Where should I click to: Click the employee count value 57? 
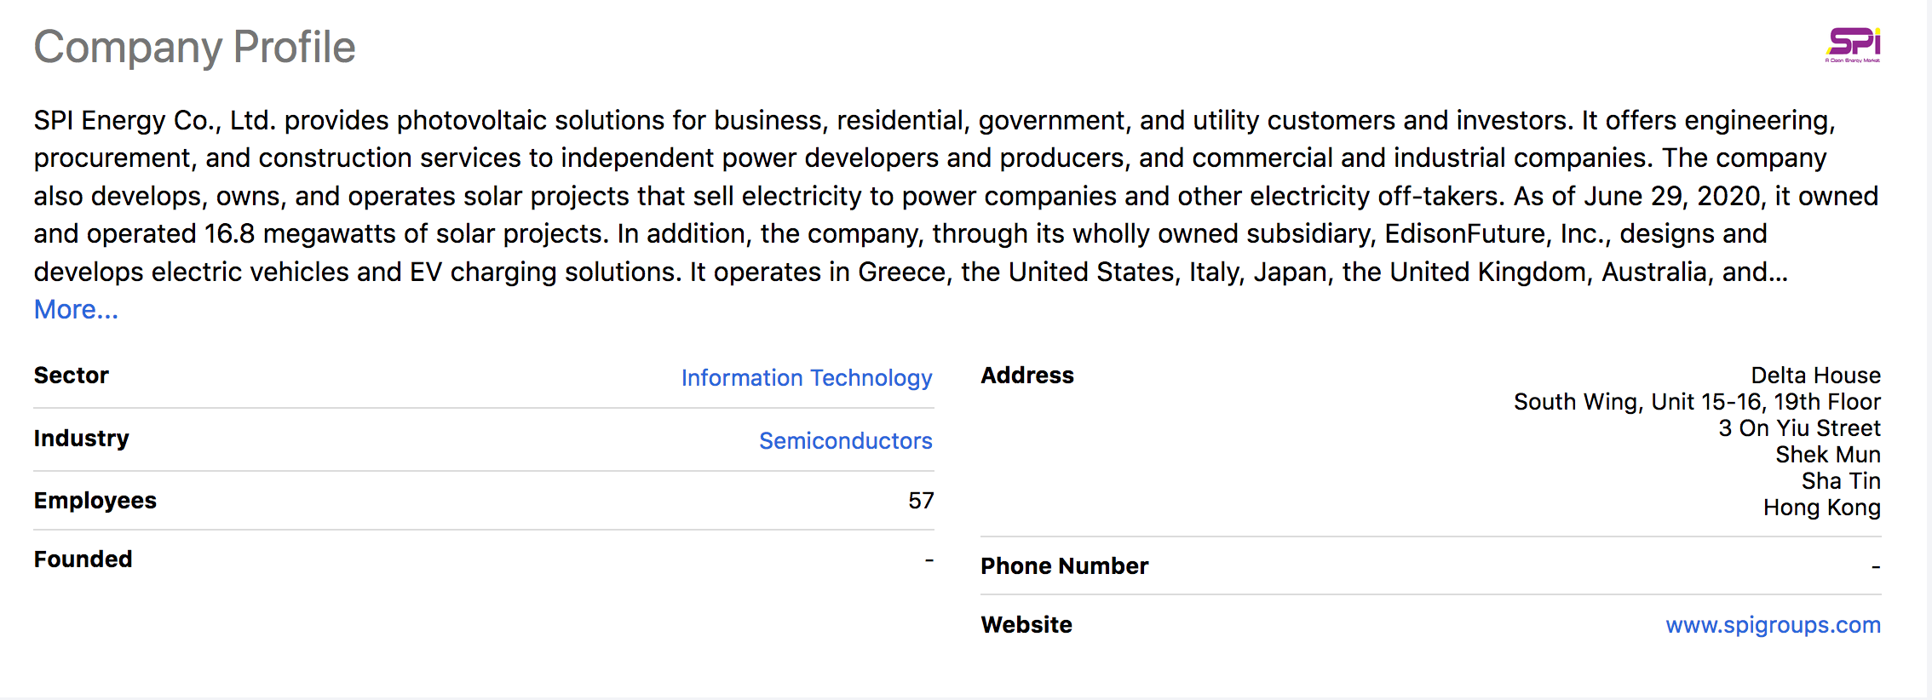(921, 501)
